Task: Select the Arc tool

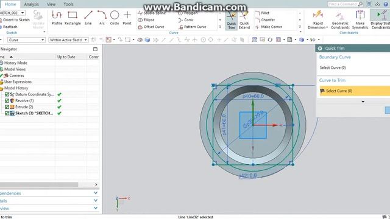Action: click(x=102, y=18)
